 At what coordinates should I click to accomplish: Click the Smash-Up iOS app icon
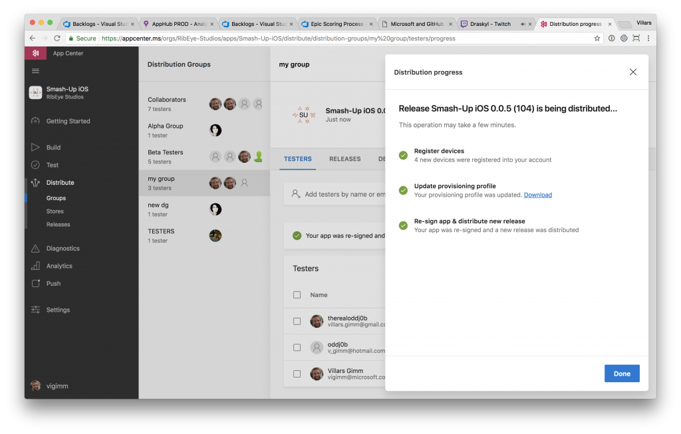coord(35,92)
